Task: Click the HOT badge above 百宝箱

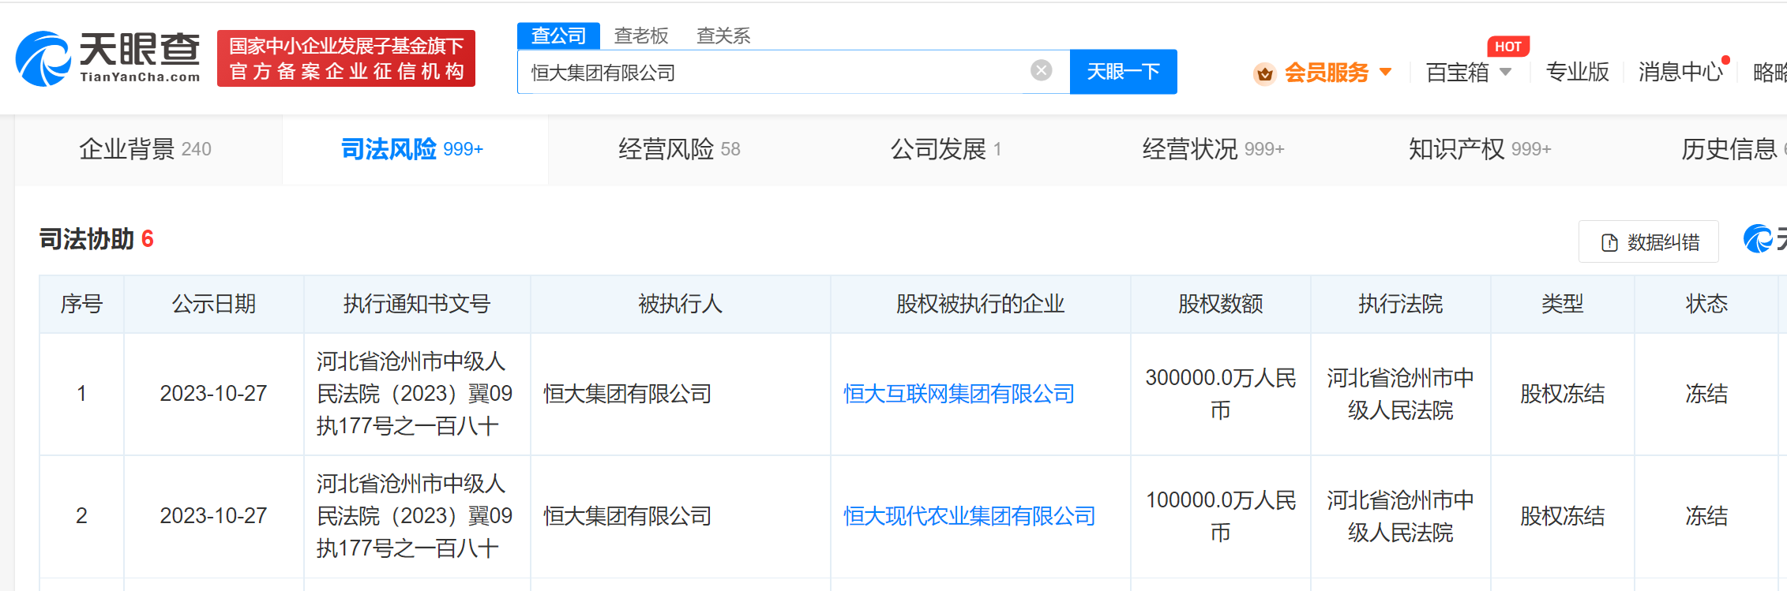Action: (1508, 47)
